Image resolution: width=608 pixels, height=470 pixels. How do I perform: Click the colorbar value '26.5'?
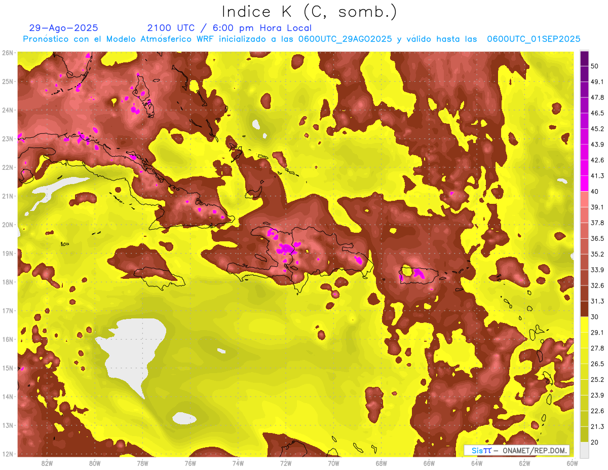pyautogui.click(x=597, y=364)
